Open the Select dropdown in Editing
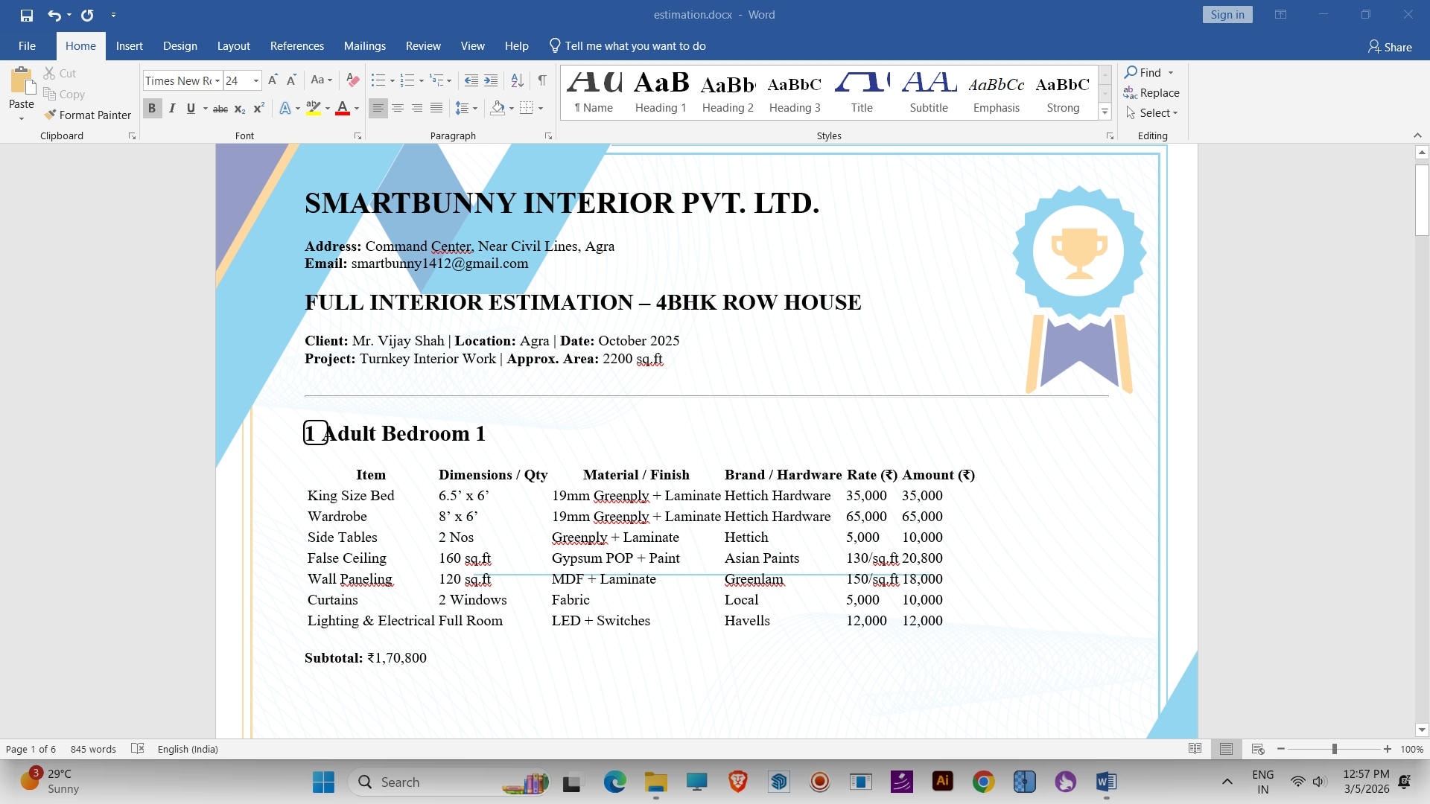Screen dimensions: 1430x804 click(x=1154, y=113)
